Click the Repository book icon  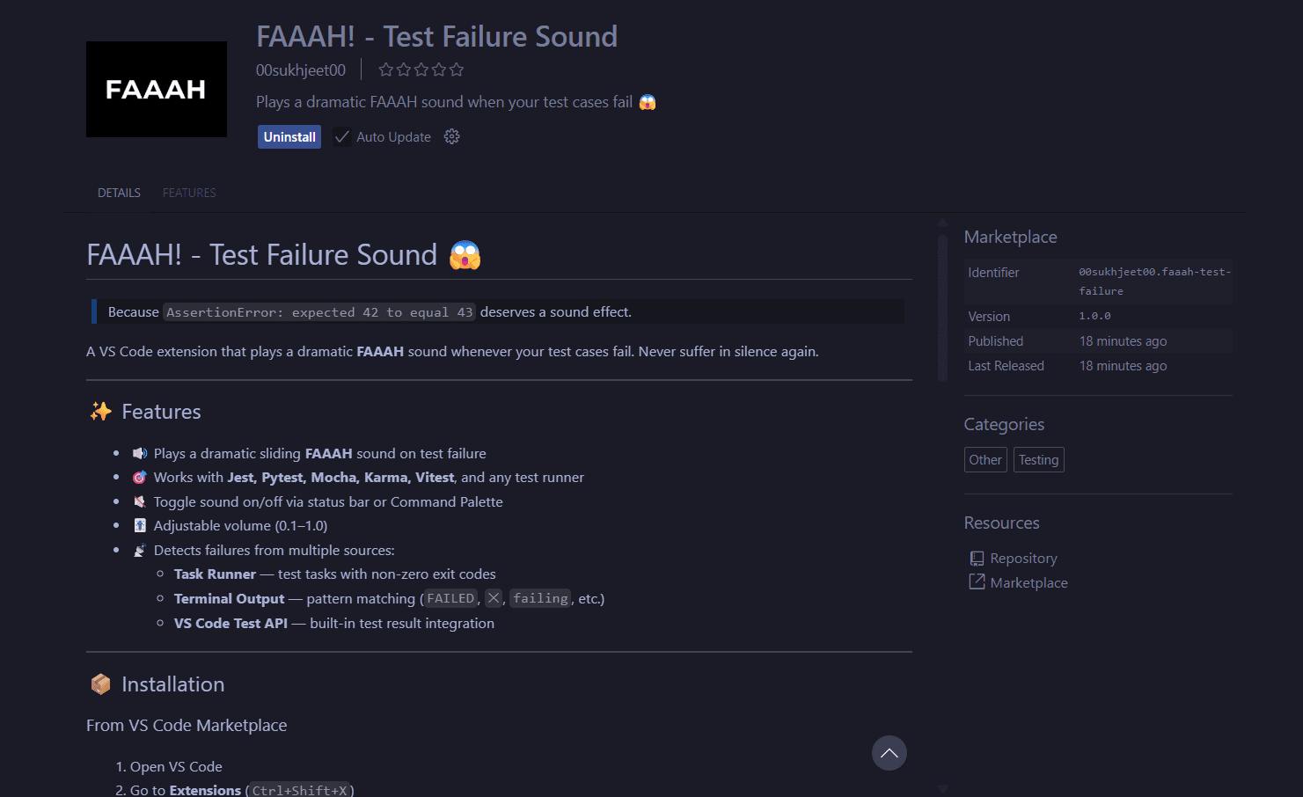point(977,558)
